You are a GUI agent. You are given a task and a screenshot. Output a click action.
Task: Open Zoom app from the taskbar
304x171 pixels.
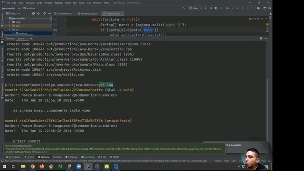(79, 166)
